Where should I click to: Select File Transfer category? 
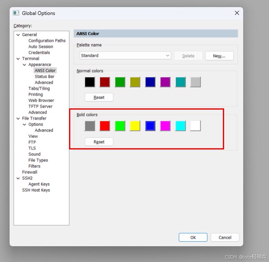(34, 118)
